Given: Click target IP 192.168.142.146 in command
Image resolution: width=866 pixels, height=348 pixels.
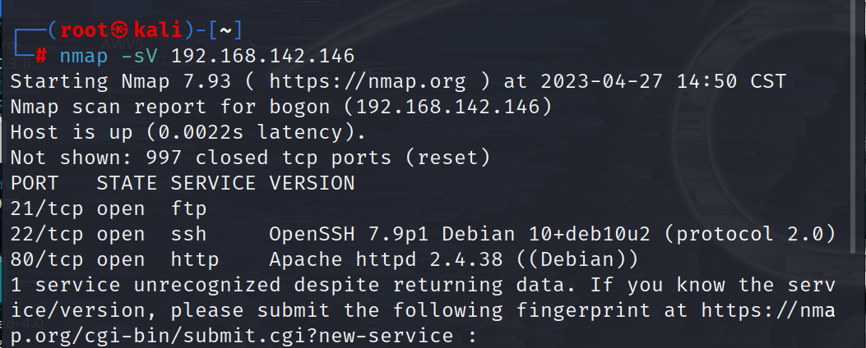Looking at the screenshot, I should point(262,57).
